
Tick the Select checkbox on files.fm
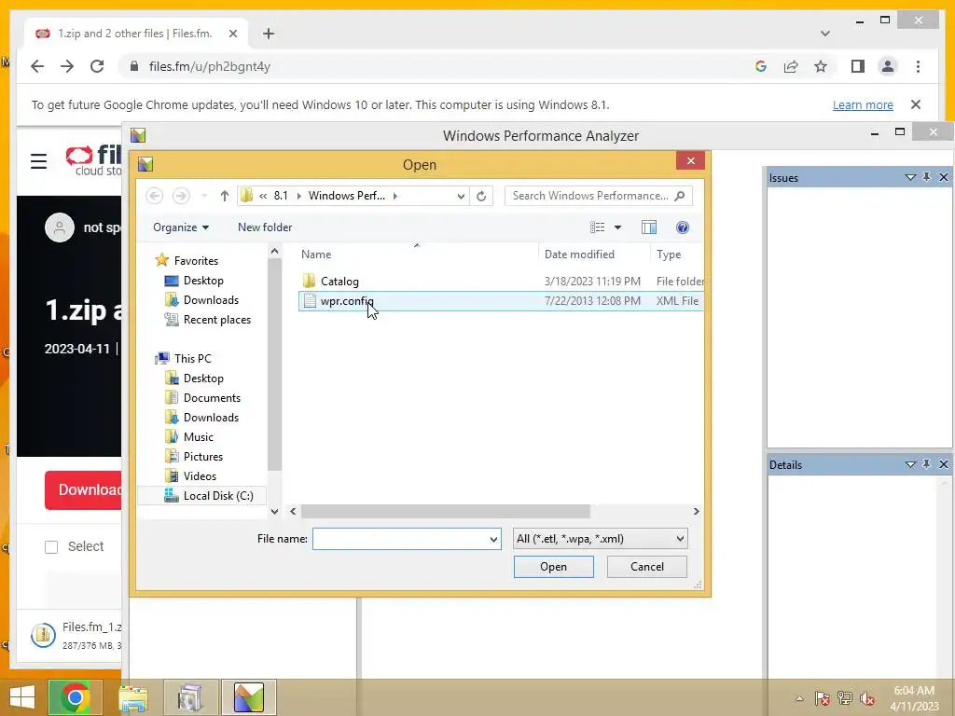(51, 546)
